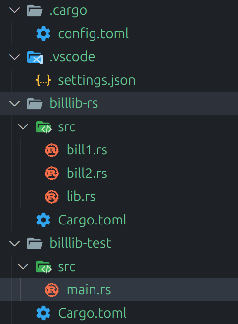Screen dimensions: 238x324
Task: Click the JSON braces icon next to settings.json
Action: point(43,80)
